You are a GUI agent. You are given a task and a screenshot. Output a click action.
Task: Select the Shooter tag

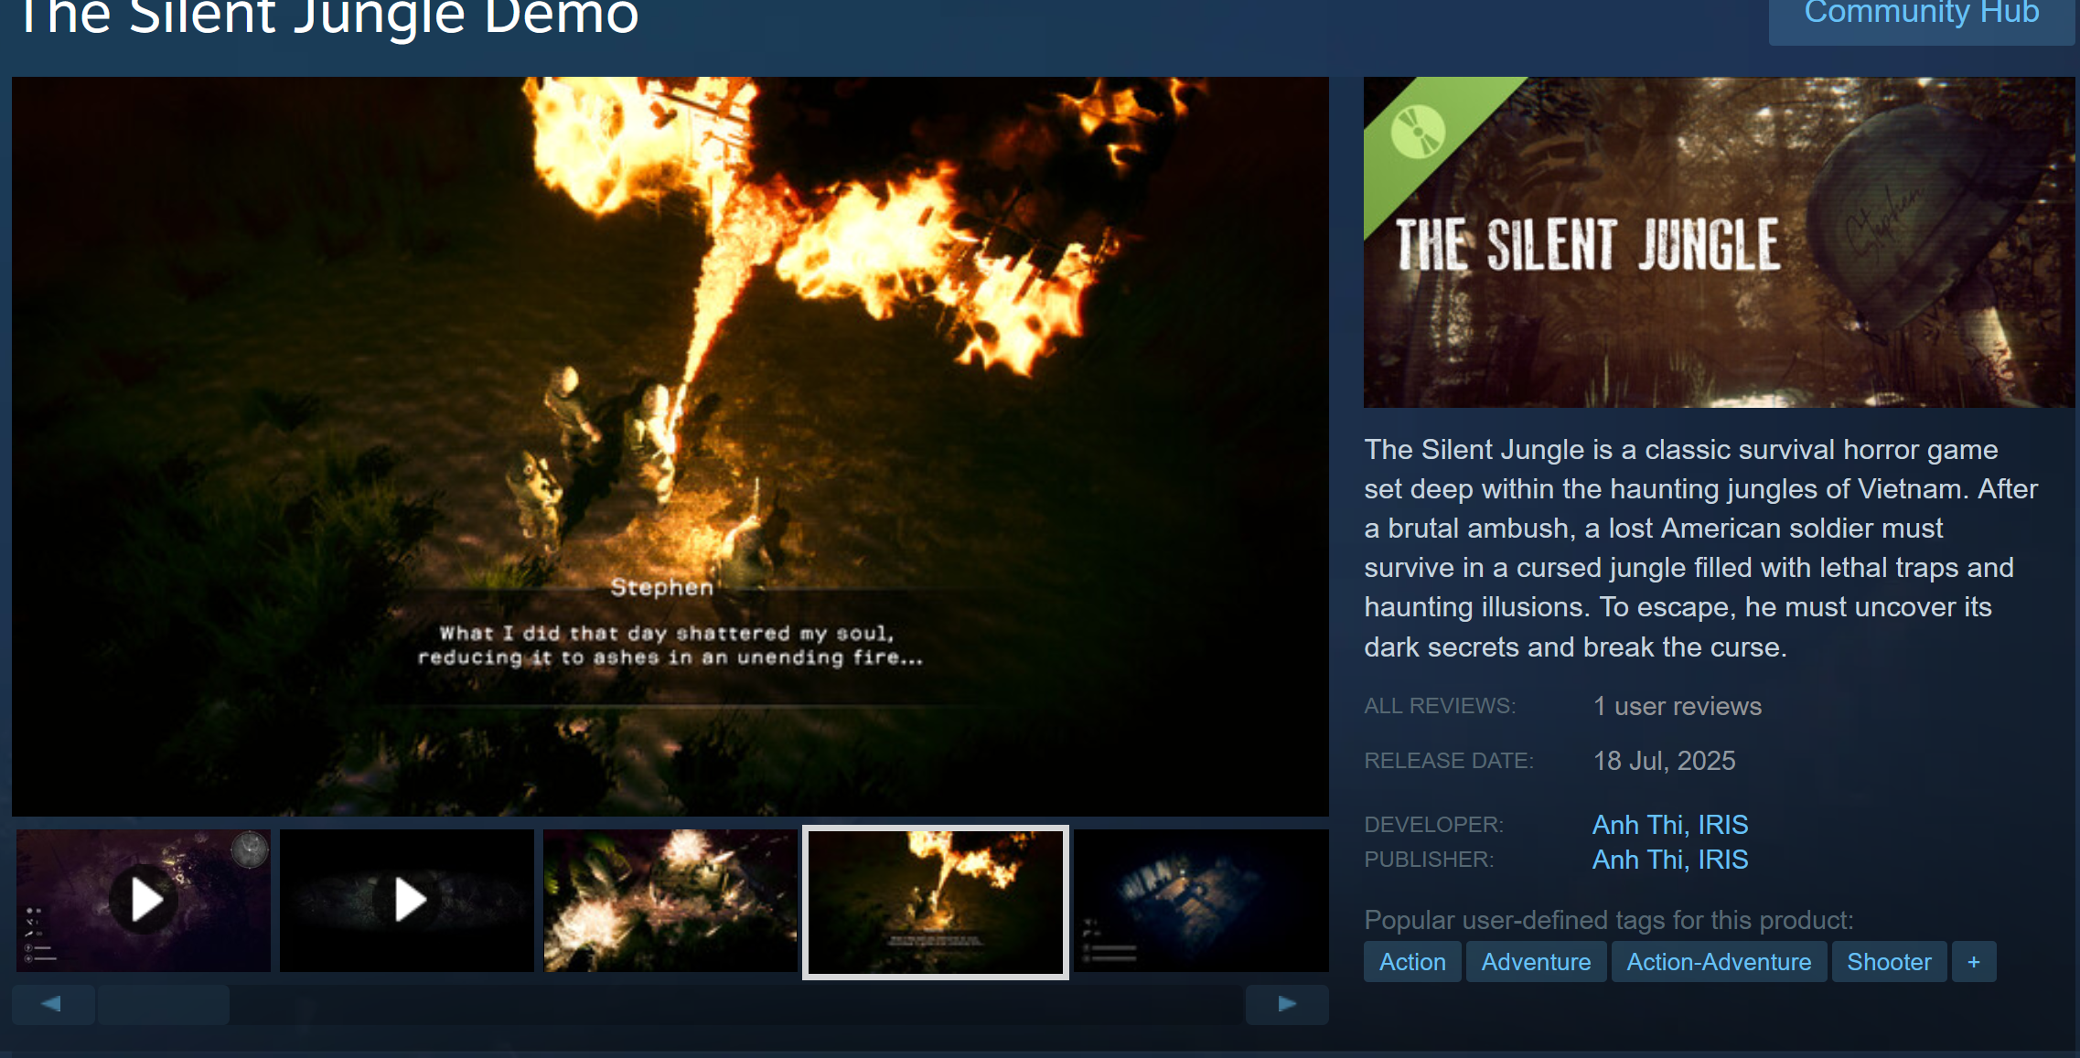1889,962
